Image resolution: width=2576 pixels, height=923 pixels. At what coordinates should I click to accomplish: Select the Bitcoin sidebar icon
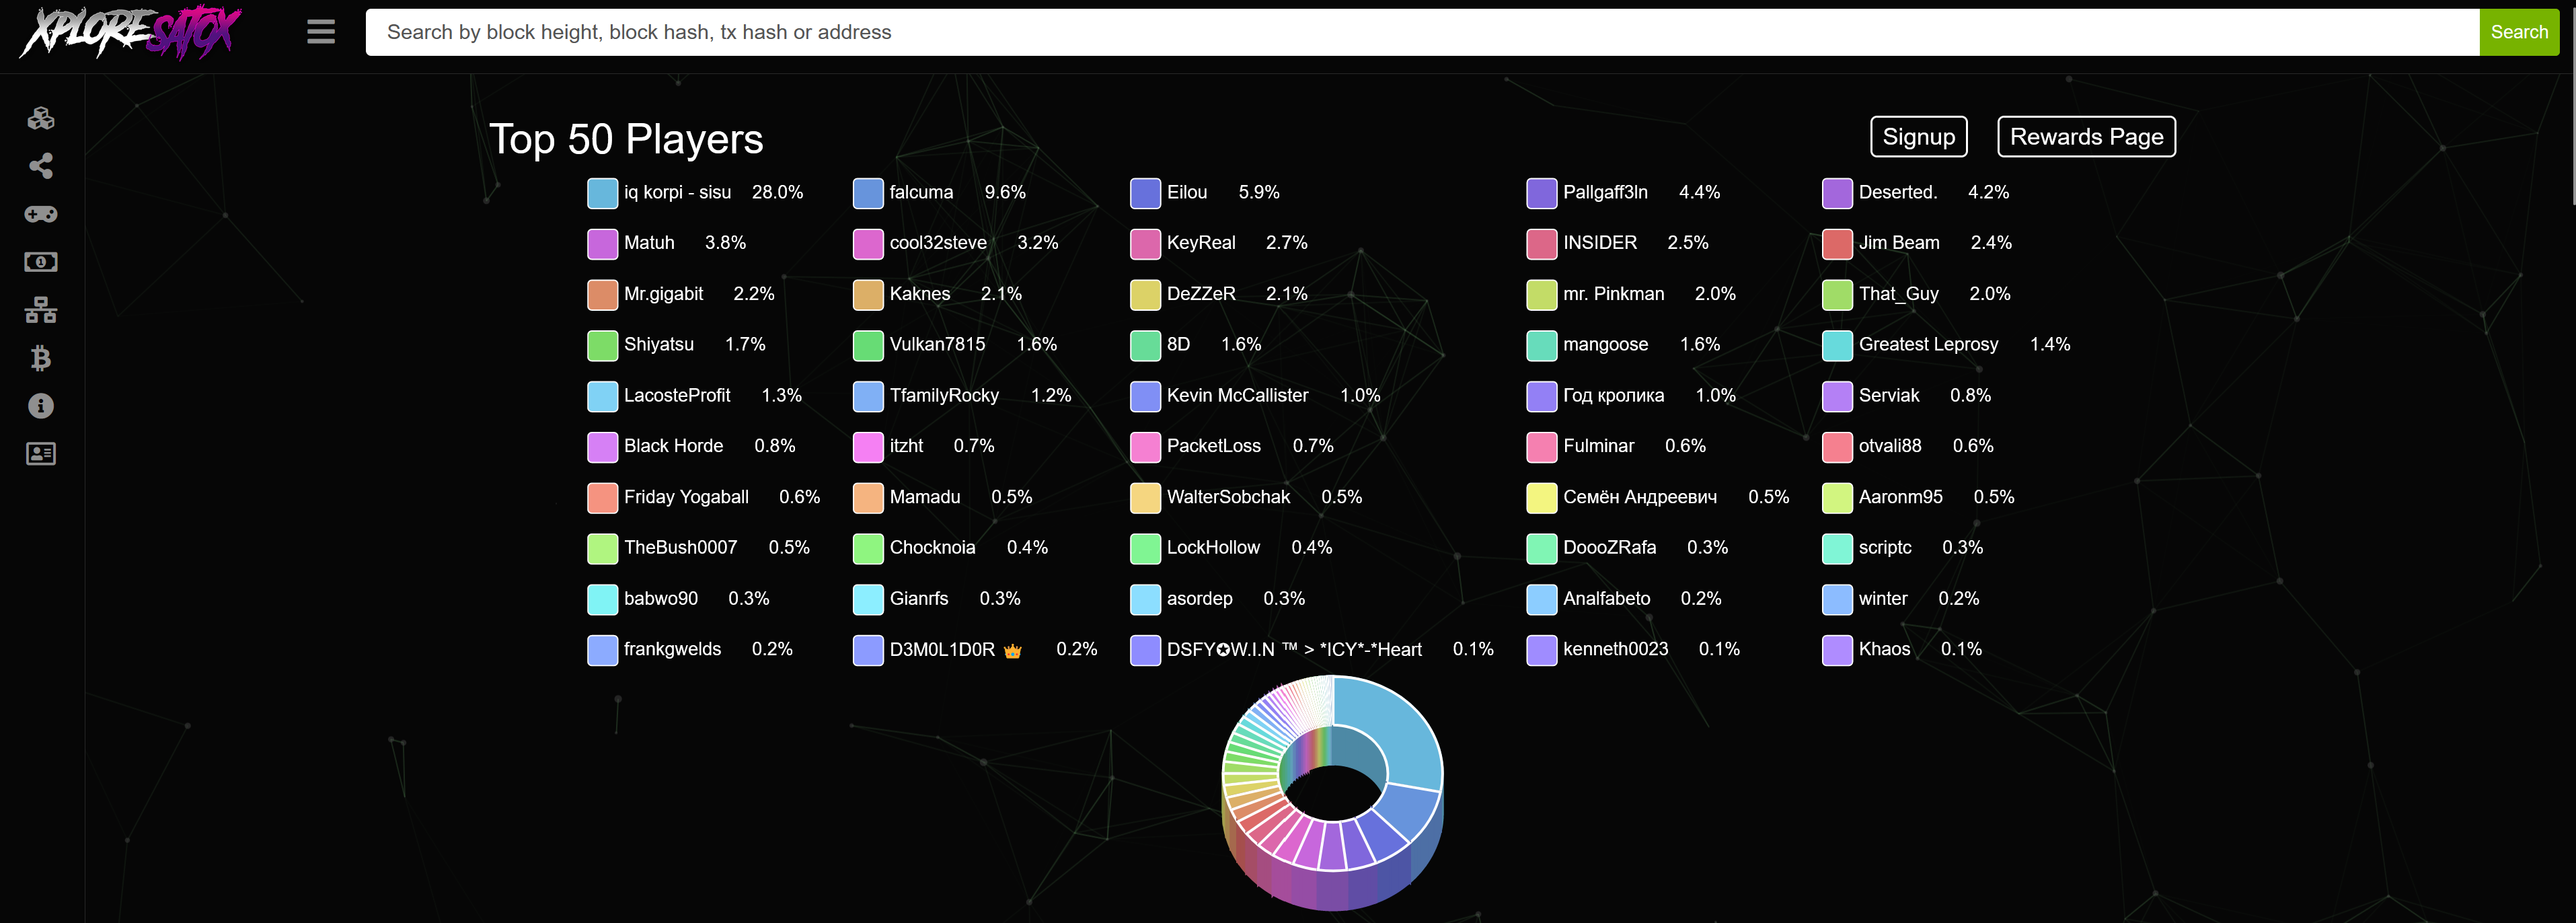pyautogui.click(x=41, y=358)
